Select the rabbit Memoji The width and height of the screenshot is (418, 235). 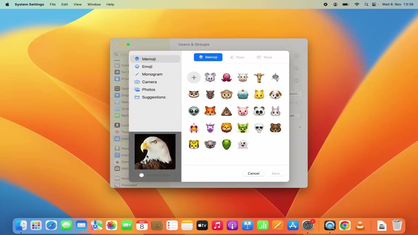click(x=275, y=111)
